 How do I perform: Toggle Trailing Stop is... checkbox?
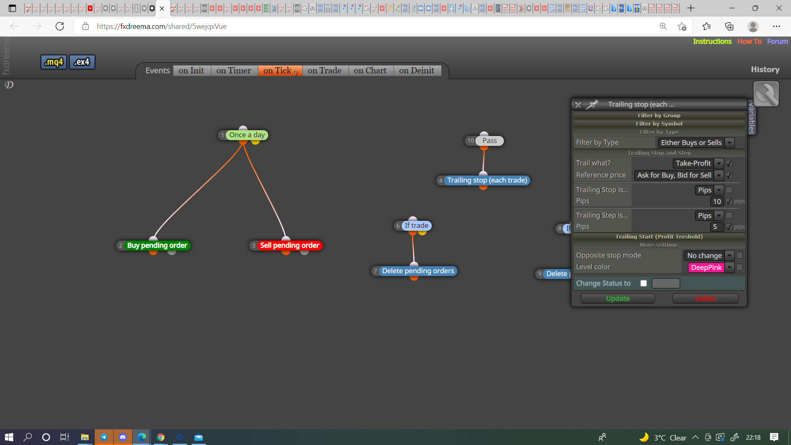pyautogui.click(x=729, y=190)
